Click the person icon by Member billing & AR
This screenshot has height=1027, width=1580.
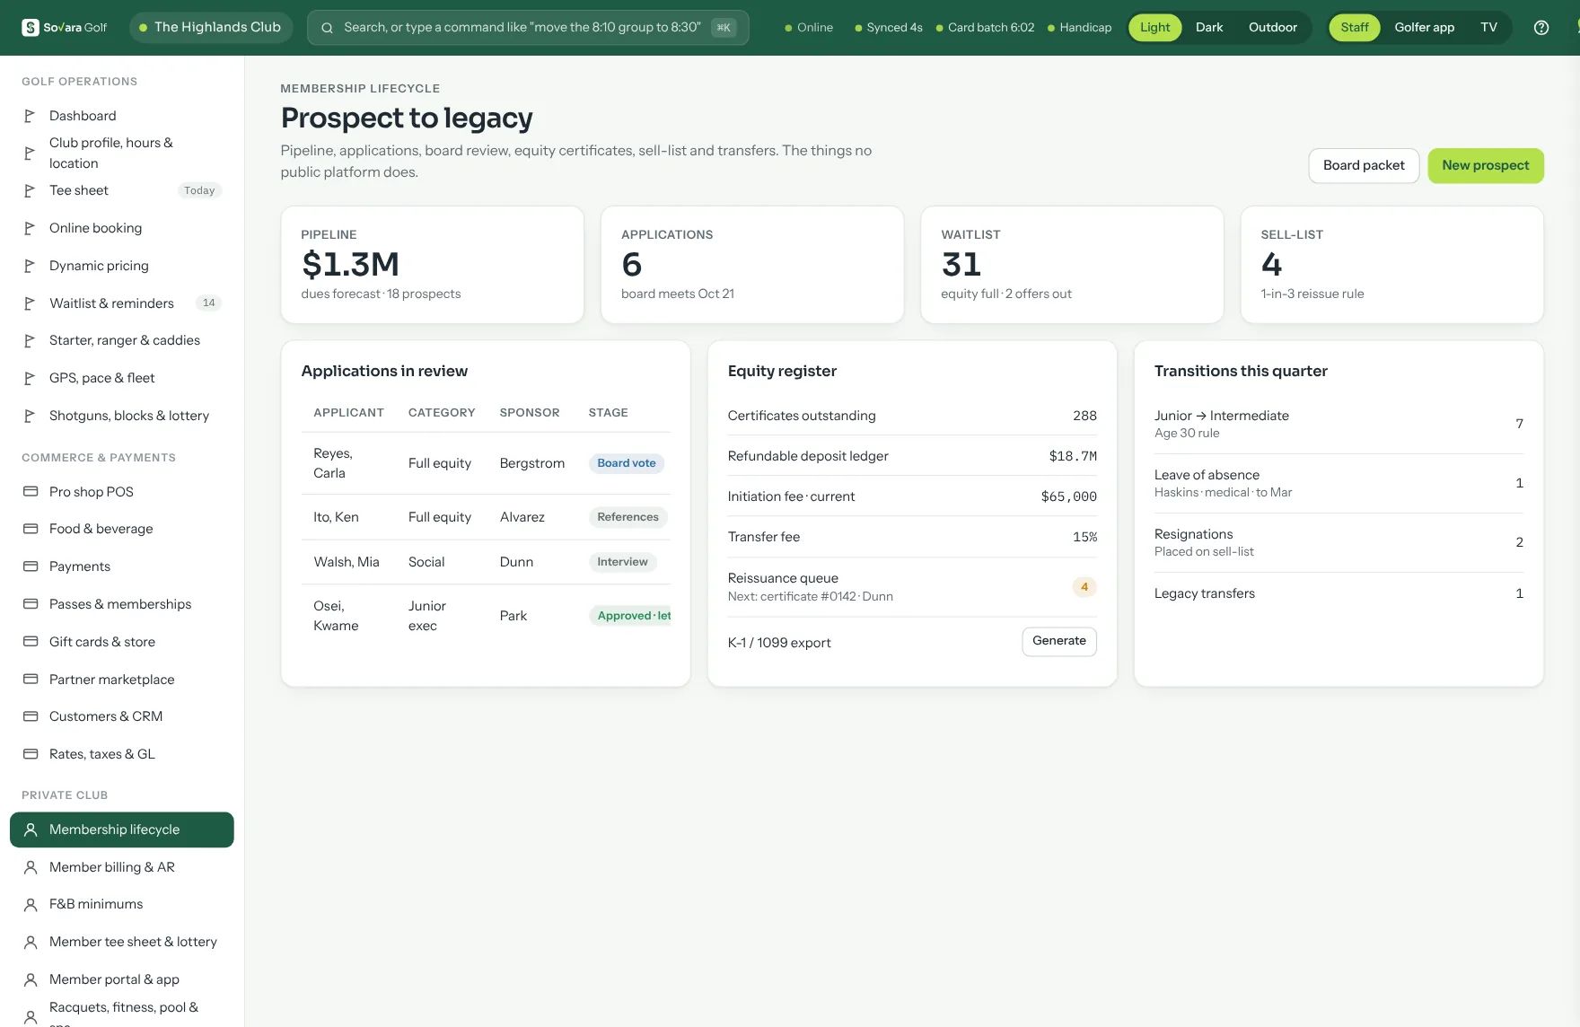(31, 867)
